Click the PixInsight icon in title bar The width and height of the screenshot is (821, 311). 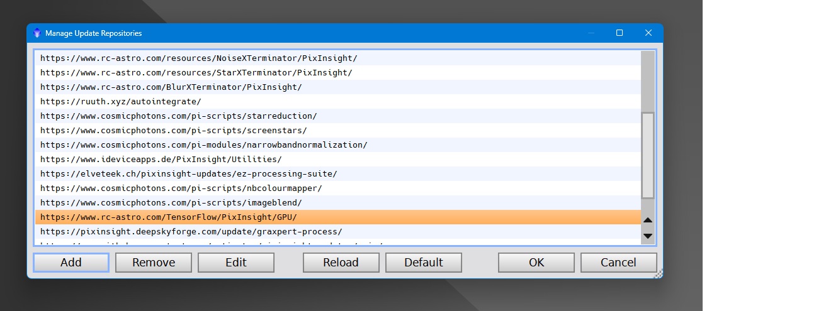click(37, 33)
